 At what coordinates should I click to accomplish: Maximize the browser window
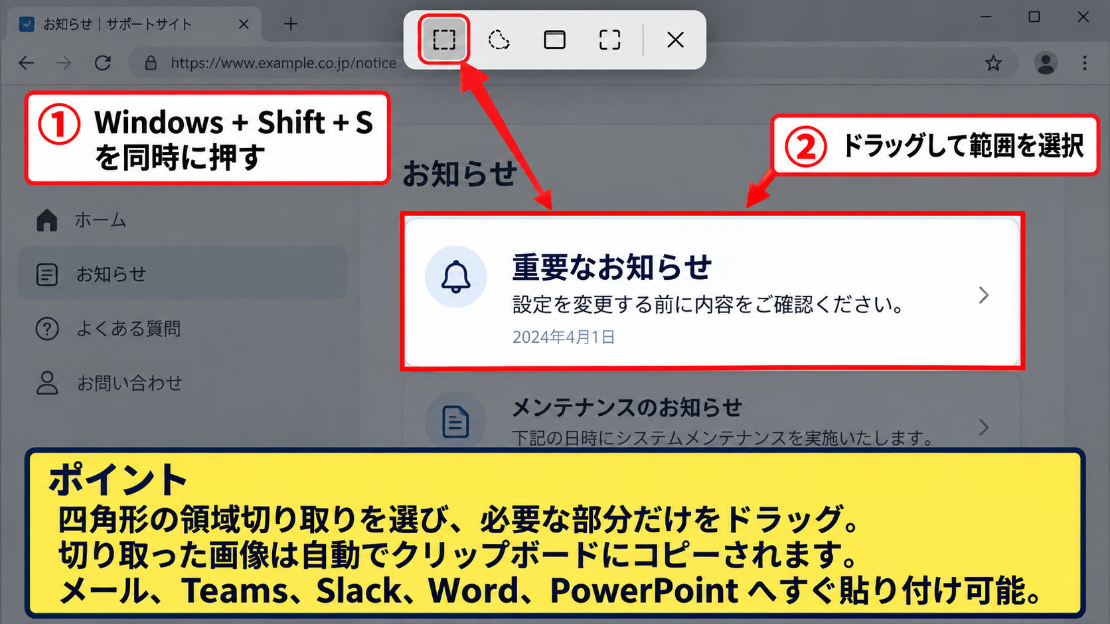(1034, 17)
